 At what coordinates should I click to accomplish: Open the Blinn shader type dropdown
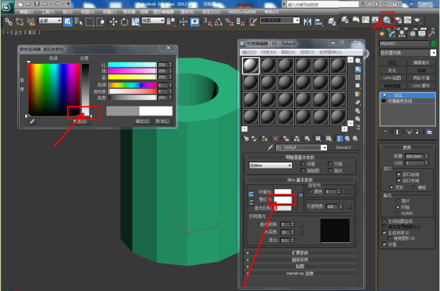coord(271,164)
